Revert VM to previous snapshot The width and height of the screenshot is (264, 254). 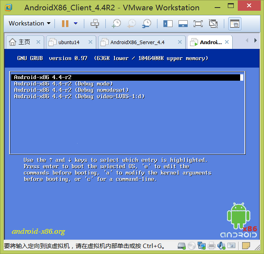click(x=132, y=23)
